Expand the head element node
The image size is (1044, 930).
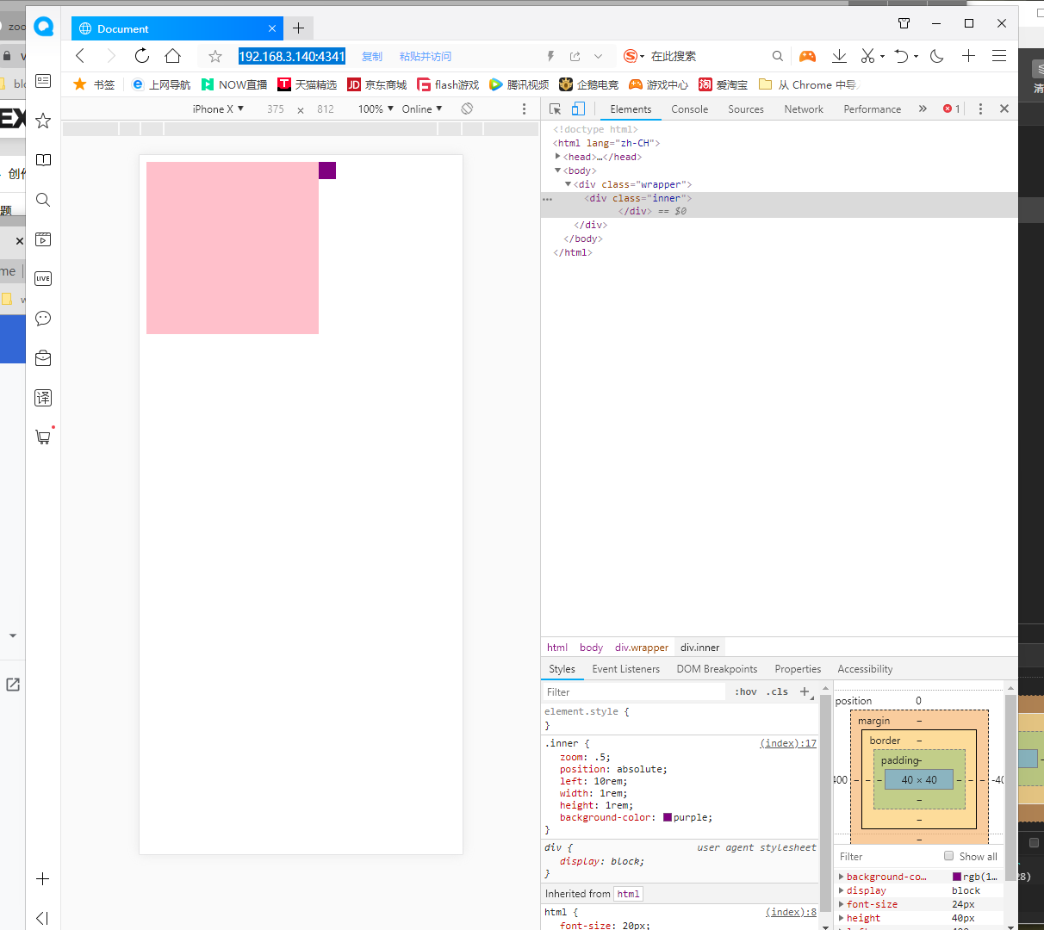pos(558,157)
